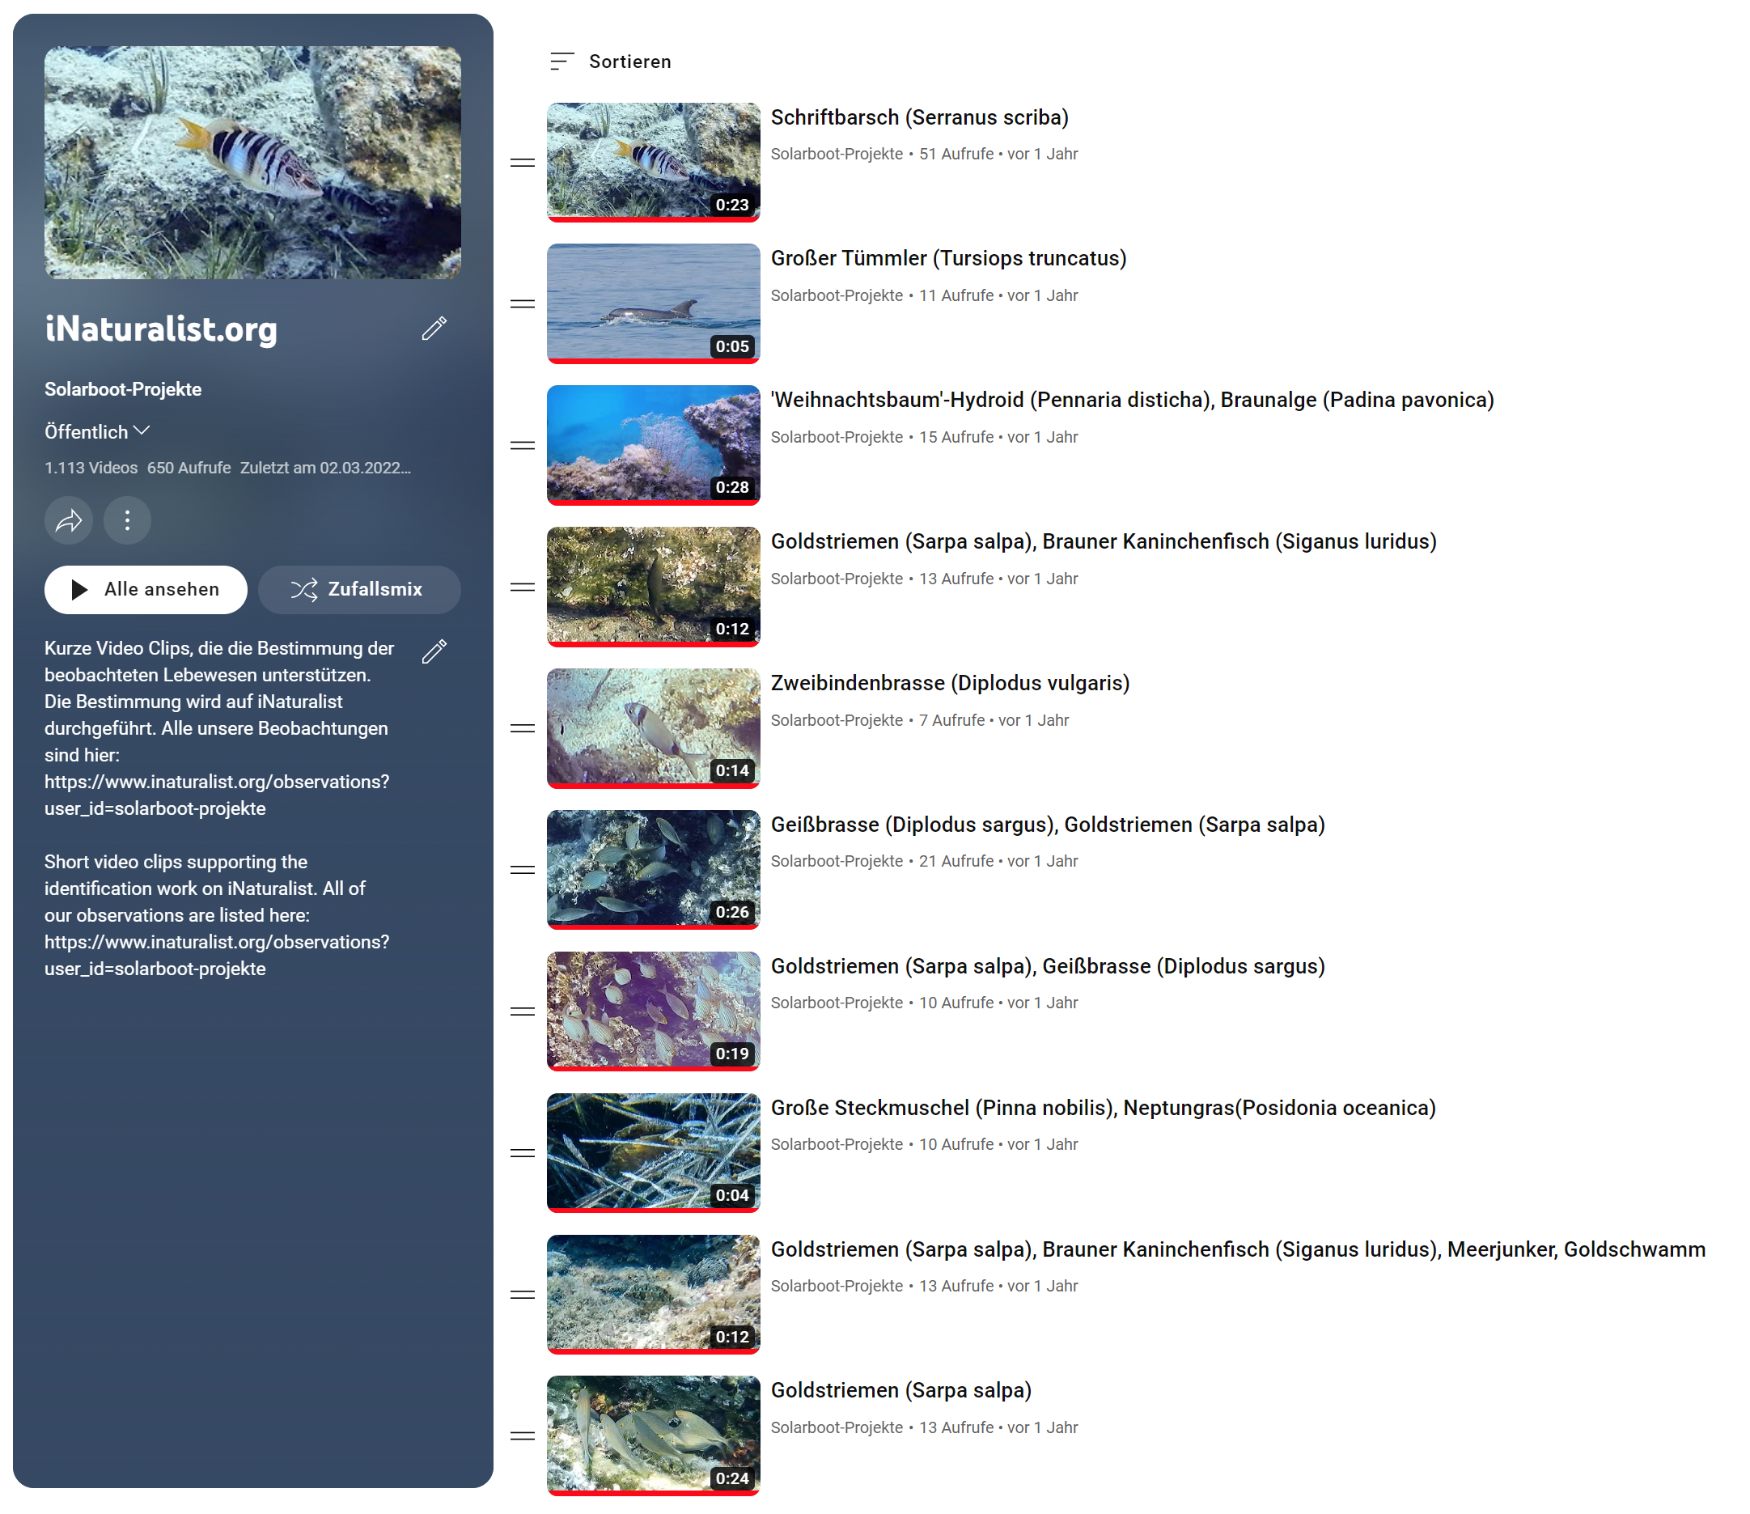Play all with Alle ansehen button
The height and width of the screenshot is (1514, 1750).
click(146, 590)
